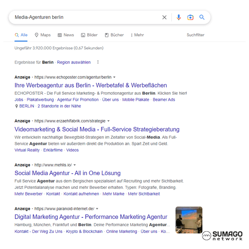
Task: Click the https://www.erzaehlfabrik.com/strategie URL
Action: coord(70,121)
